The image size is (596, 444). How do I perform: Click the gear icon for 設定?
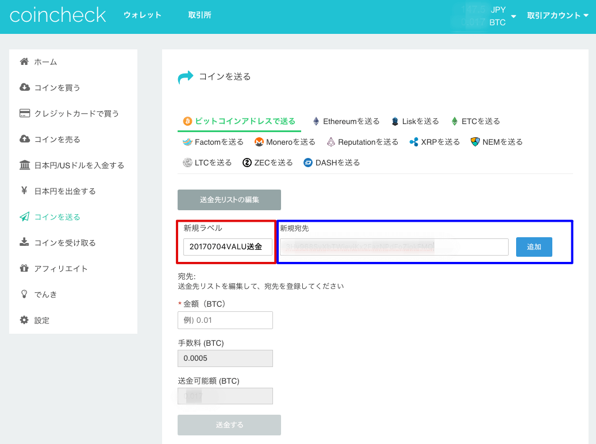pyautogui.click(x=24, y=320)
